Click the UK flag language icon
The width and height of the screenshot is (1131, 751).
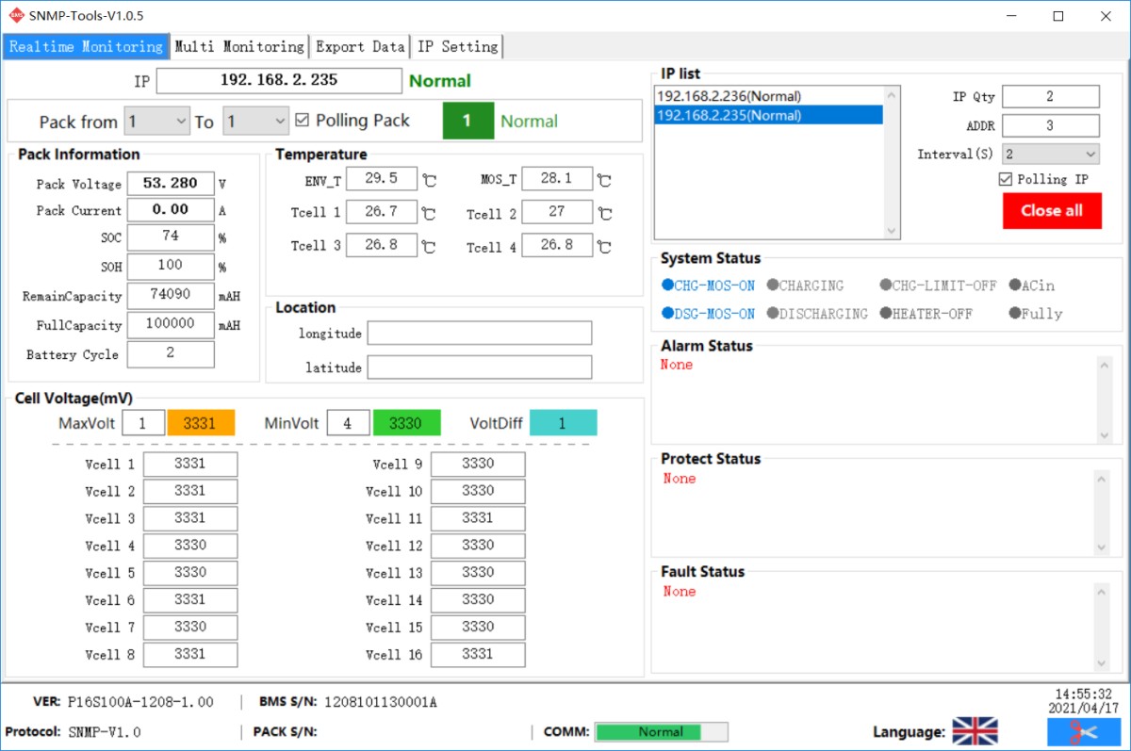(x=975, y=731)
